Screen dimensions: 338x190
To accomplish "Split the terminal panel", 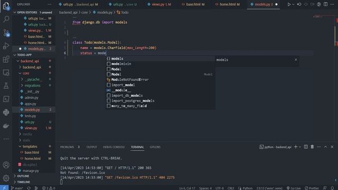I will point(306,147).
